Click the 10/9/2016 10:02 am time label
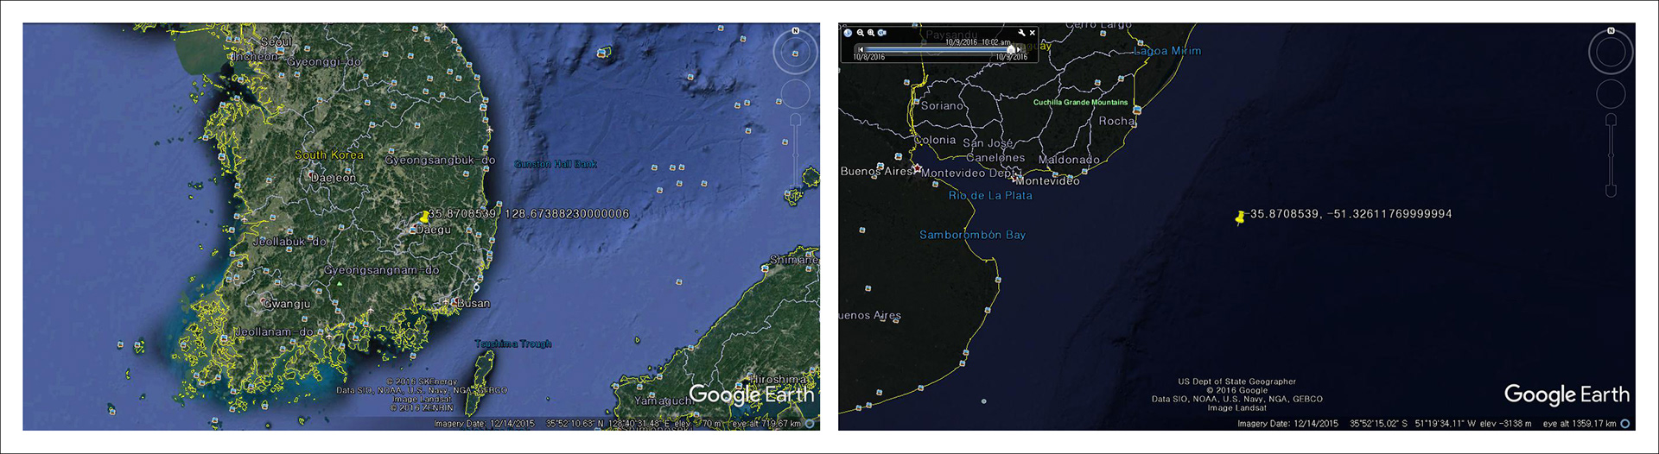1659x454 pixels. [x=977, y=41]
